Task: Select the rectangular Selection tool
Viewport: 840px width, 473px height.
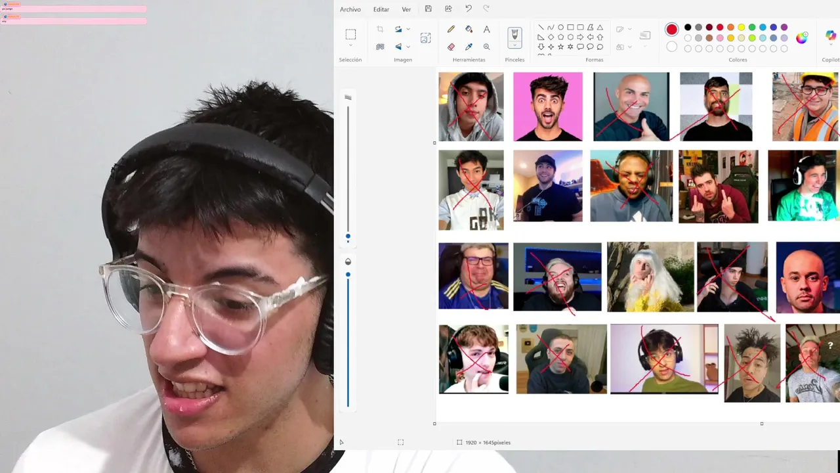Action: (x=350, y=34)
